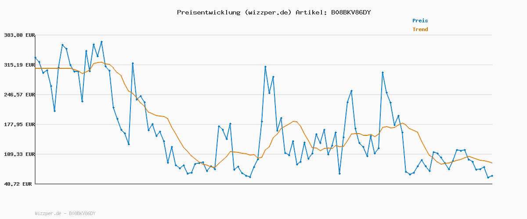Screen dimensions: 527x219
Task: Select the 177.95 EUR axis label
Action: point(19,124)
